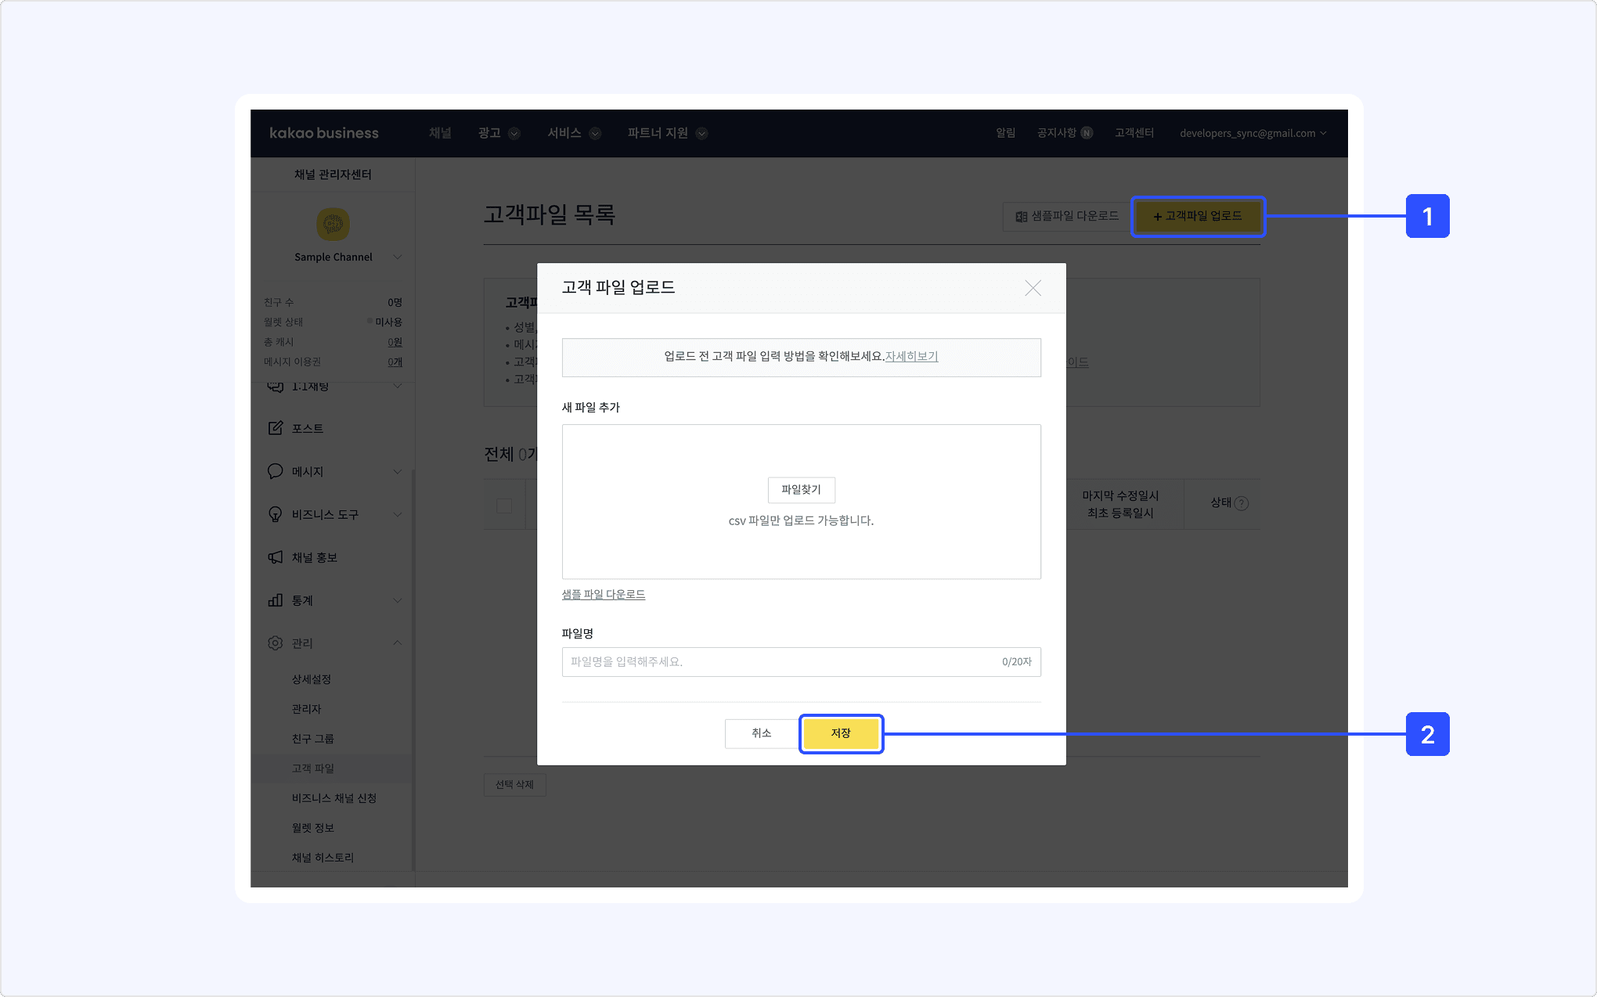Toggle the select-all checkbox in table header

point(504,506)
